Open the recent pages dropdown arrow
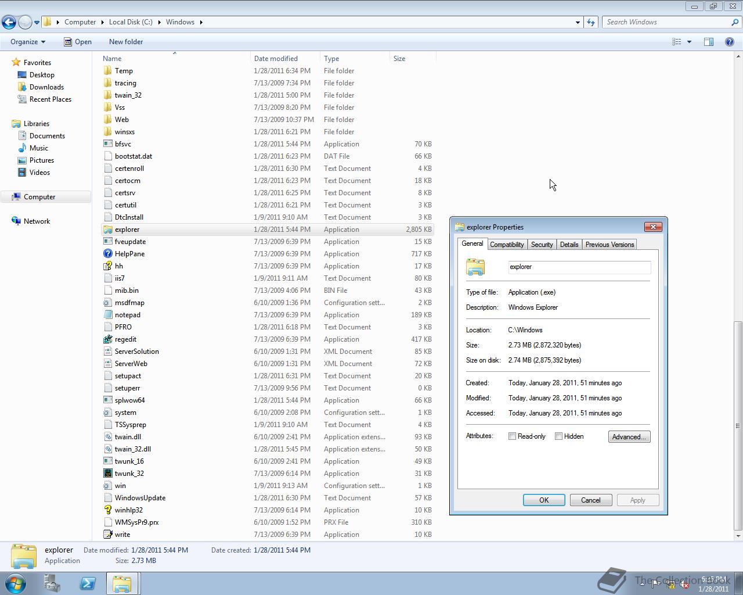 (37, 22)
